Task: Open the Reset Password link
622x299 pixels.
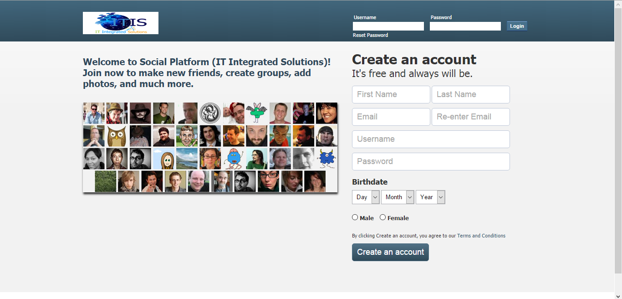Action: point(370,35)
